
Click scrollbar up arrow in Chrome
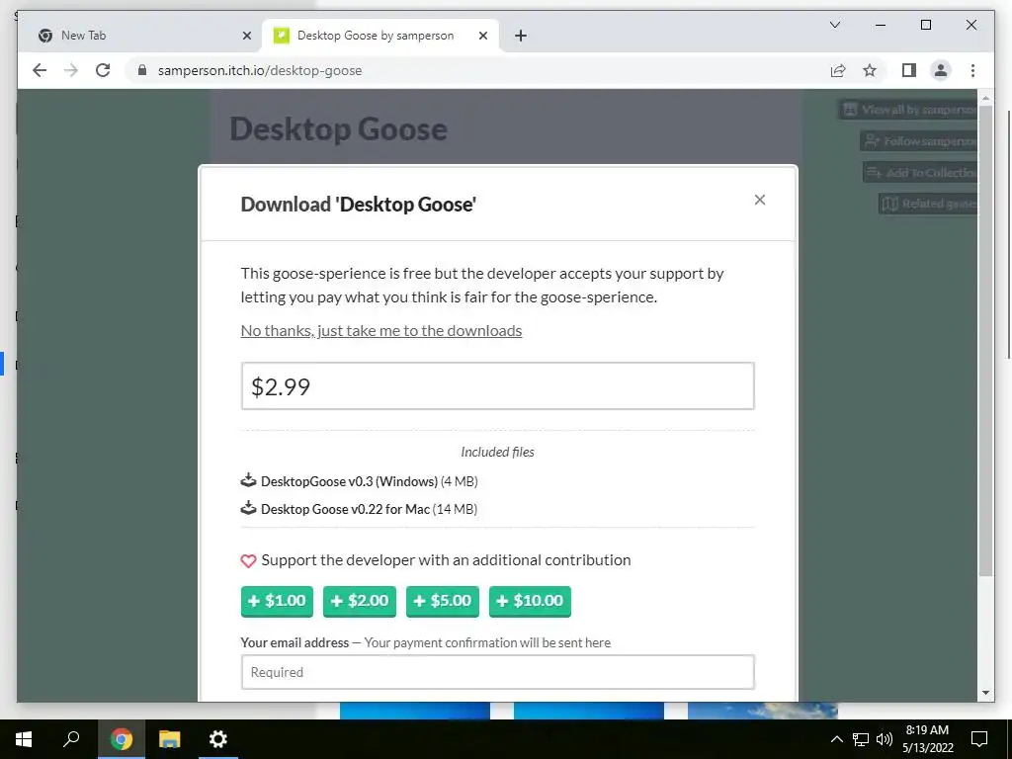point(985,98)
